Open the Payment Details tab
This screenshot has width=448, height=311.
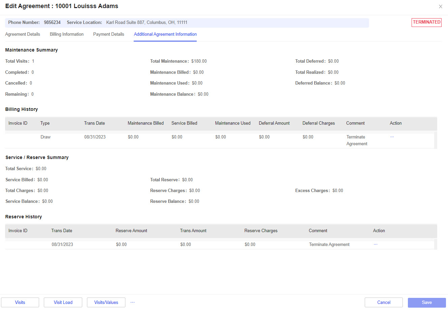109,34
